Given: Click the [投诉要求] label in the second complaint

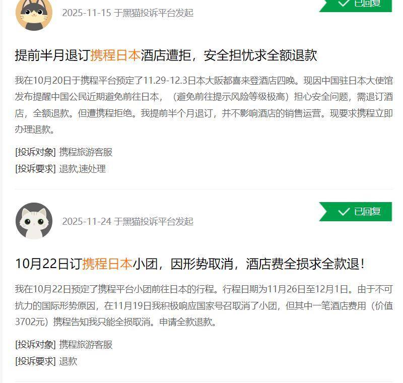Looking at the screenshot, I should click(35, 361).
